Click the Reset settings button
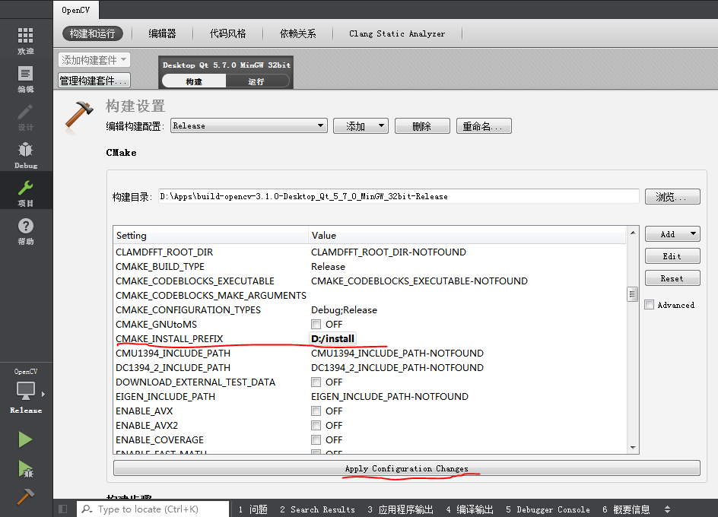Image resolution: width=718 pixels, height=517 pixels. click(672, 278)
